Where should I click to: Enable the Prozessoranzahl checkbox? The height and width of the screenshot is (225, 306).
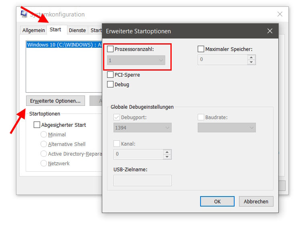110,49
